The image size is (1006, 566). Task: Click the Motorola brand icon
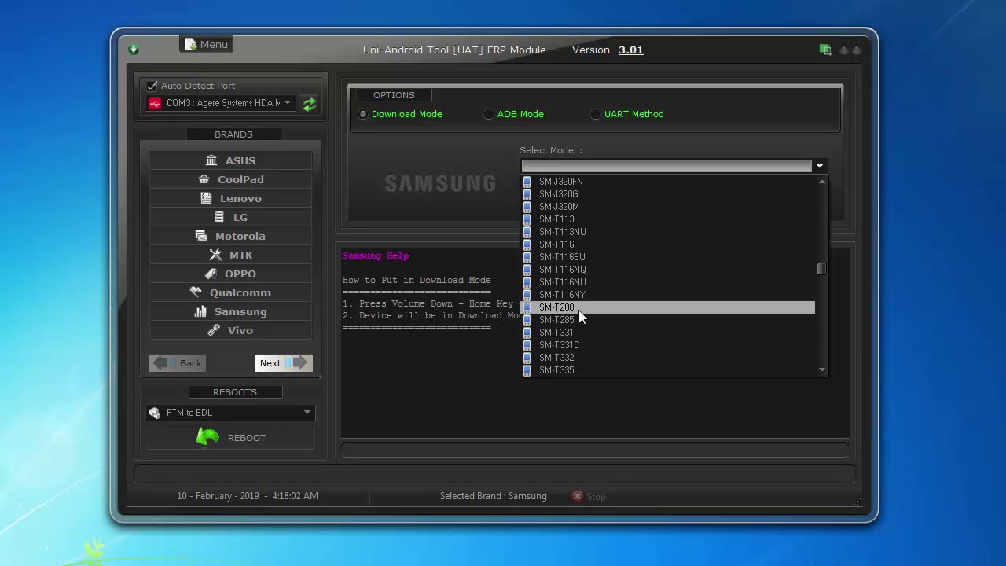coord(201,236)
